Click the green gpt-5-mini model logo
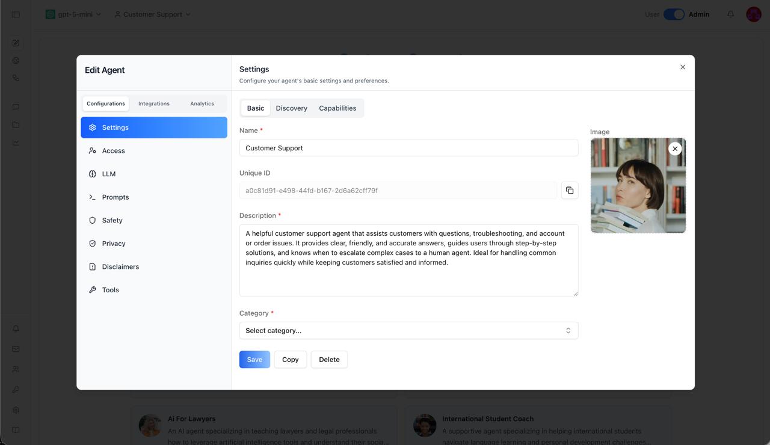This screenshot has width=770, height=445. pos(51,14)
